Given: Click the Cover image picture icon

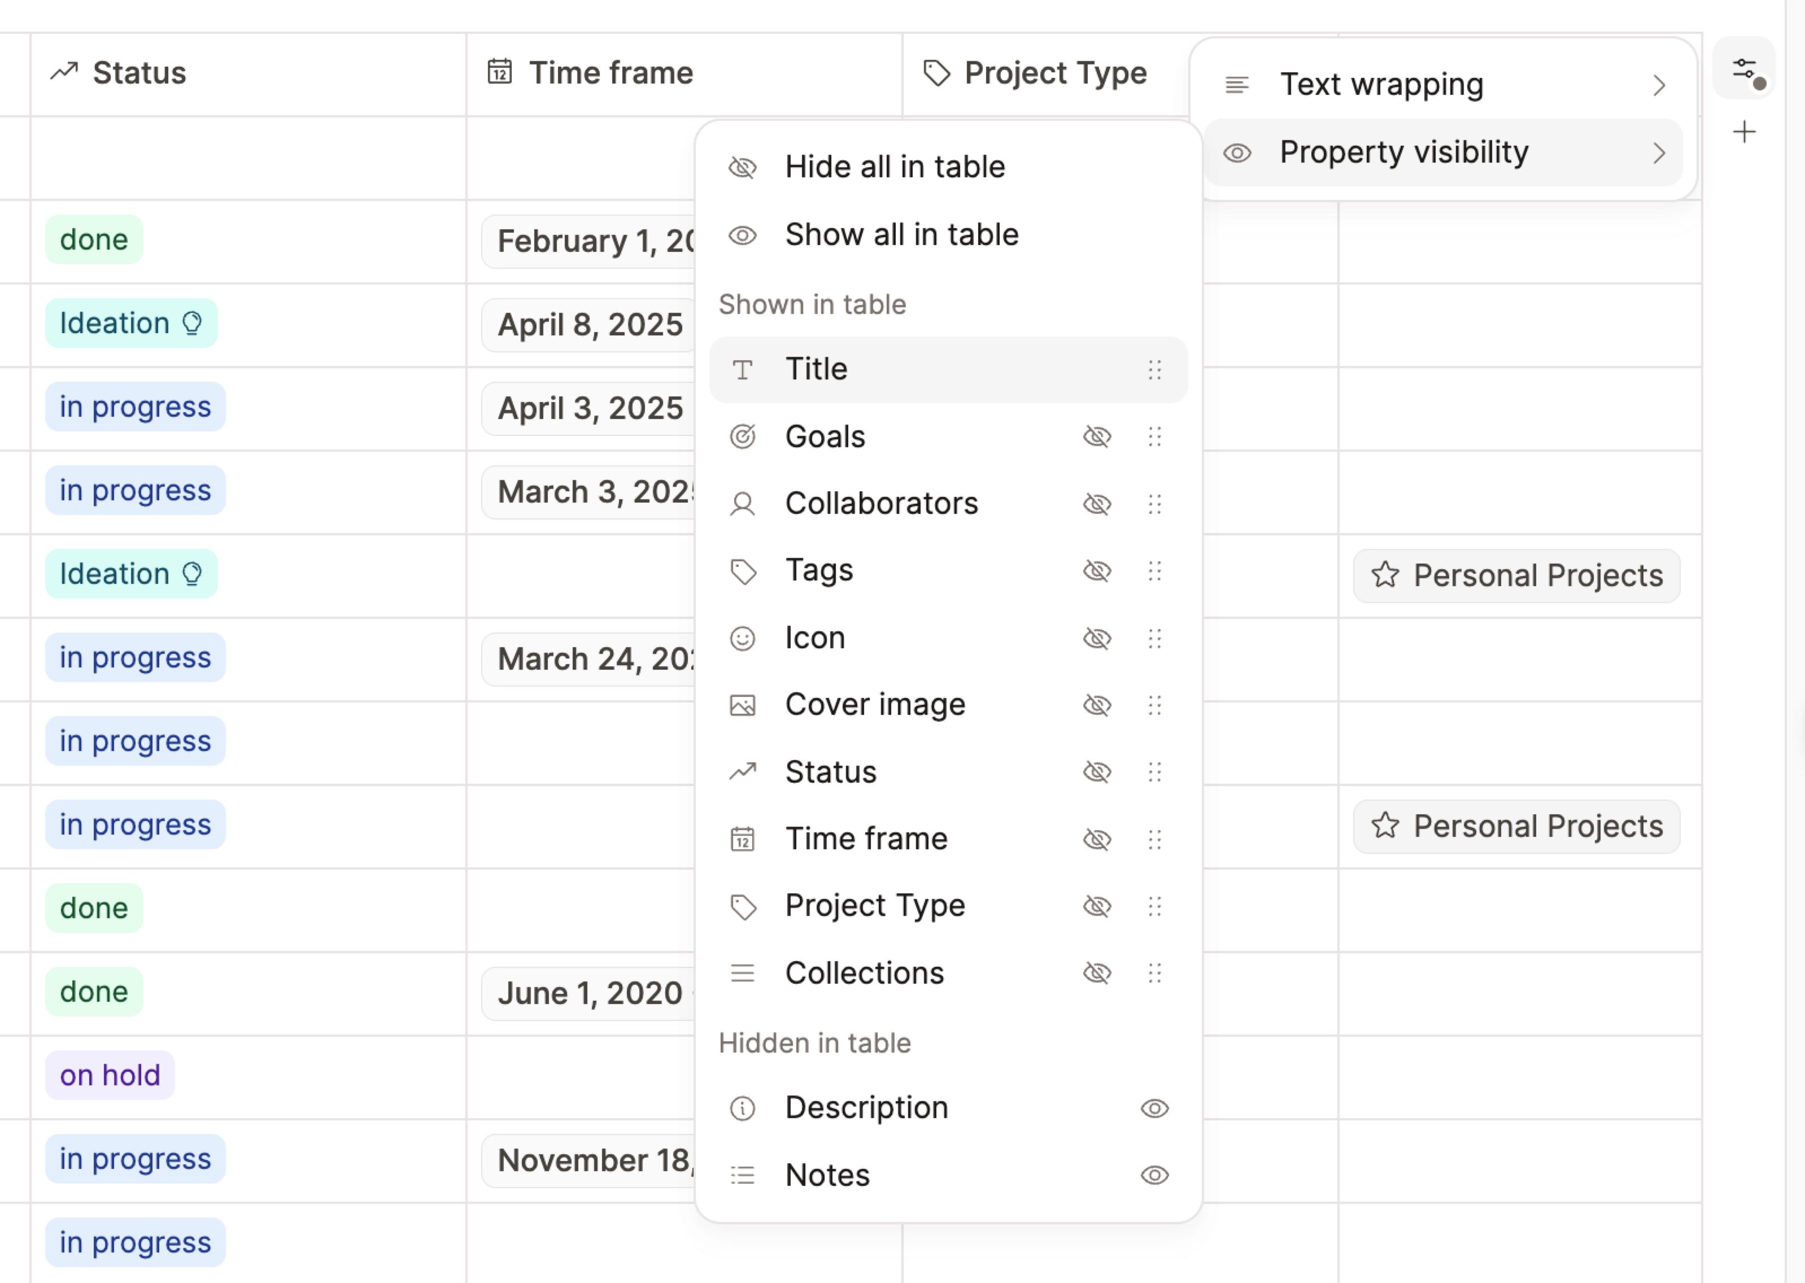Looking at the screenshot, I should click(x=743, y=705).
